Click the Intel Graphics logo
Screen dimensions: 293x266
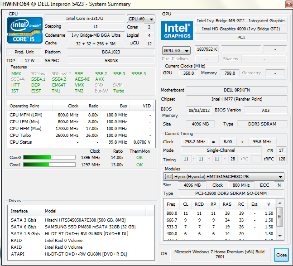pos(177,31)
